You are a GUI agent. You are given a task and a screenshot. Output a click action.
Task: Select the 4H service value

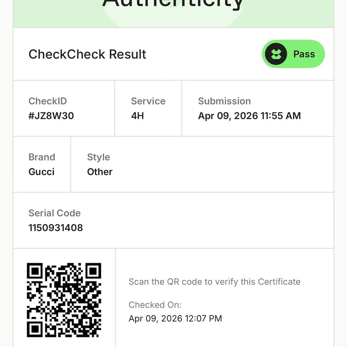(x=137, y=116)
